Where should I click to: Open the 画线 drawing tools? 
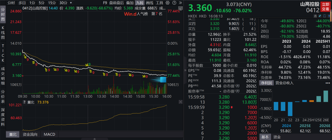pyautogui.click(x=149, y=3)
